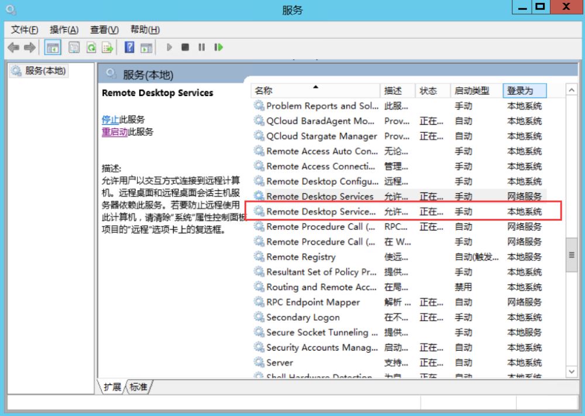
Task: Sort by the 状态 column header
Action: point(432,91)
